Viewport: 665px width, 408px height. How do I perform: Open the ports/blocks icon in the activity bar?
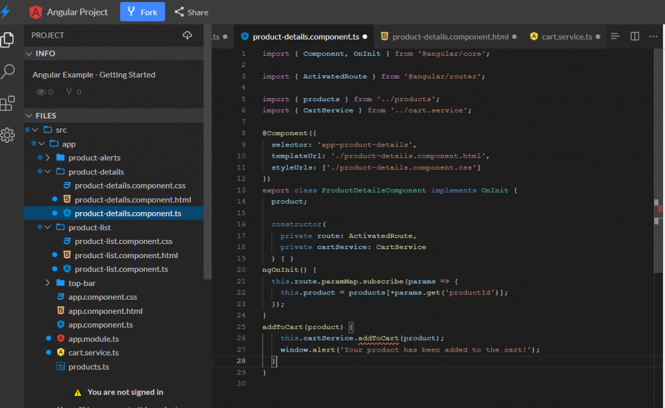8,103
